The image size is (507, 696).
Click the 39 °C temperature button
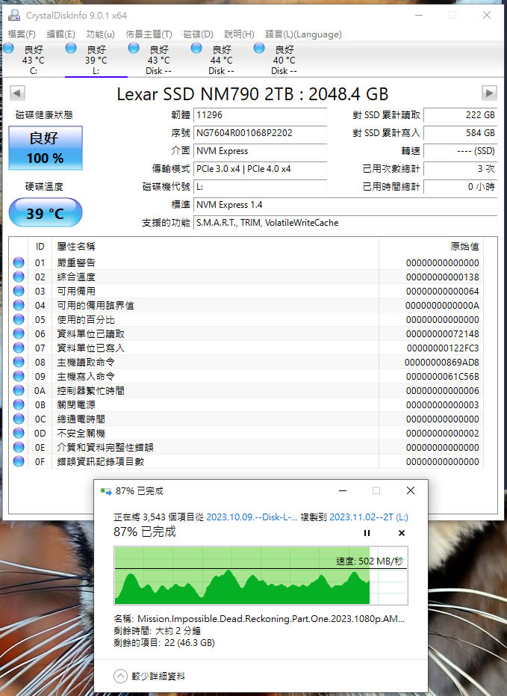[46, 212]
